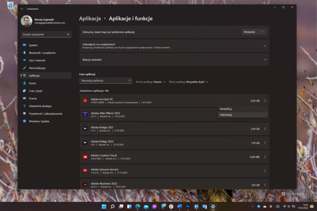Open Widgets from the taskbar
317x211 pixels.
(129, 207)
